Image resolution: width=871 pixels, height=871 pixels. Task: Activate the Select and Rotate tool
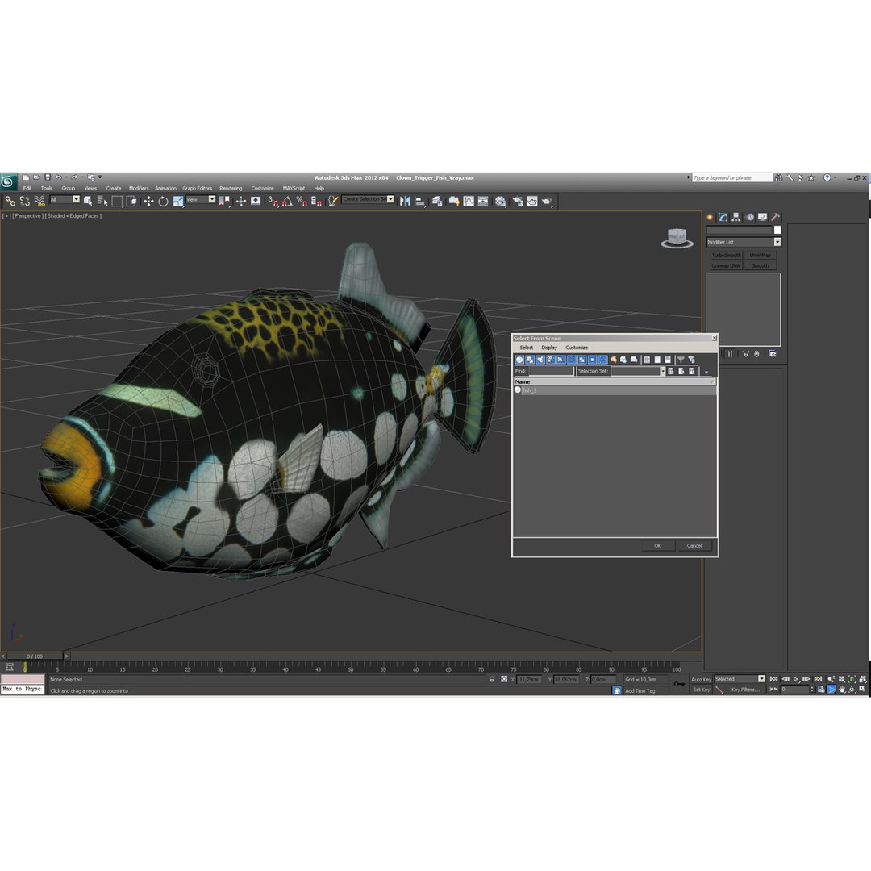tap(163, 201)
